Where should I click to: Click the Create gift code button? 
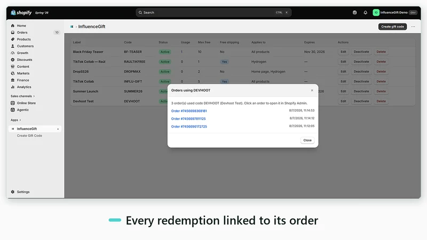(x=392, y=27)
